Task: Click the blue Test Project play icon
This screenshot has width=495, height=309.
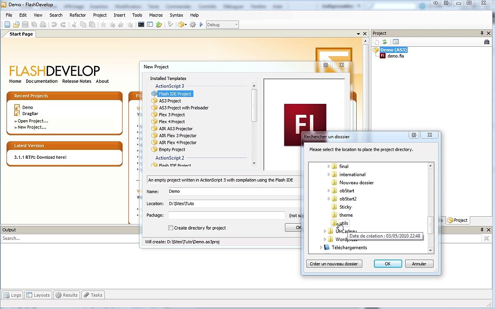Action: (x=201, y=24)
